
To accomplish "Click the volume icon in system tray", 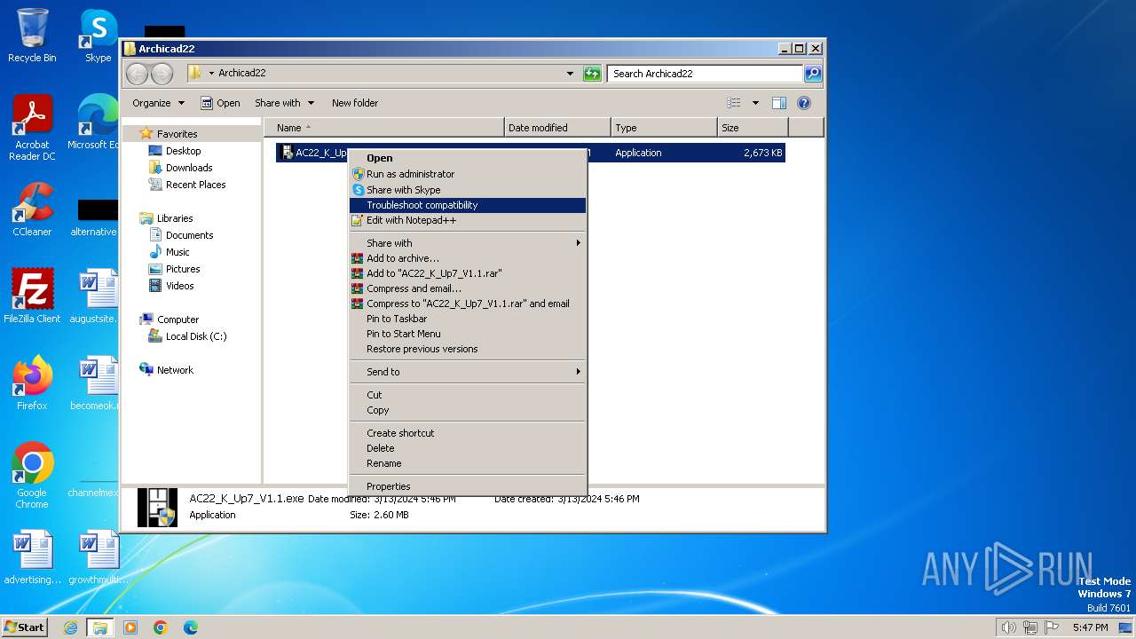I will (1008, 627).
